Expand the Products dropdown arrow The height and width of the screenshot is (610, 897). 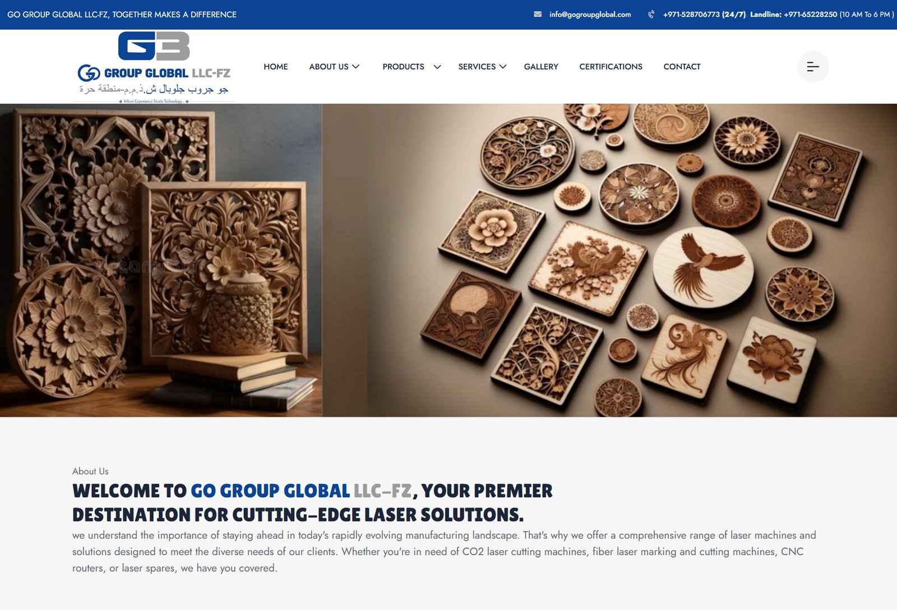point(437,67)
